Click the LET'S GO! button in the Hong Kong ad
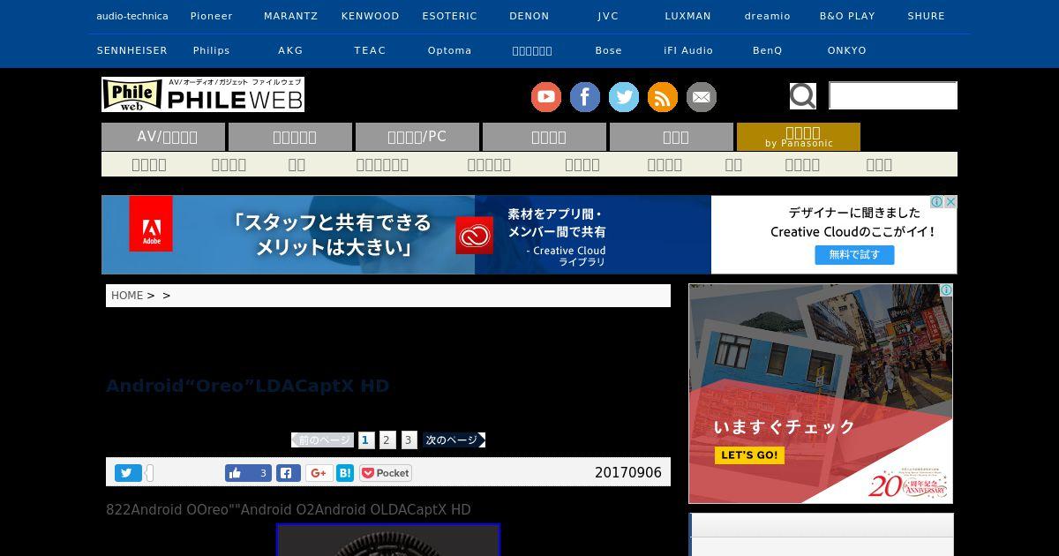Screen dimensions: 1059x556 749,455
